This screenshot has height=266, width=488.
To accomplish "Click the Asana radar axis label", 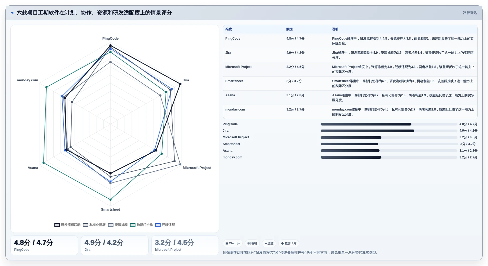I will 33,168.
